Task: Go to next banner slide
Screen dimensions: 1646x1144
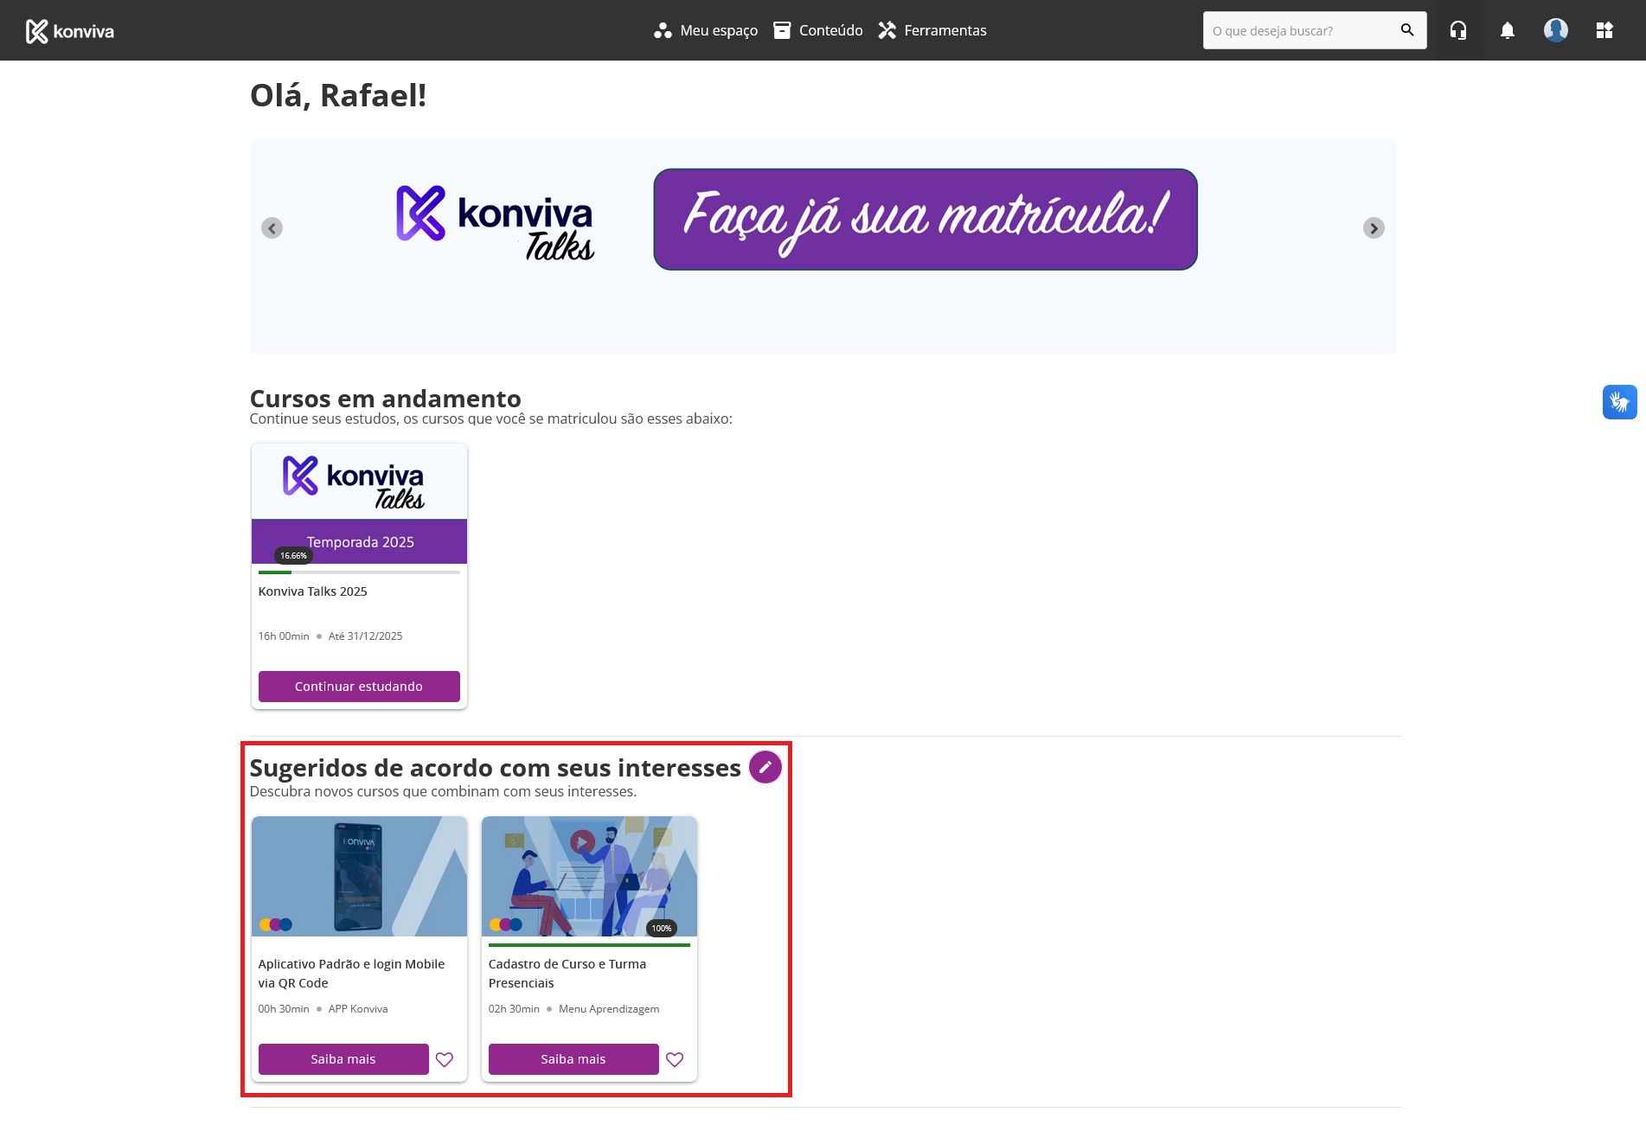Action: 1374,228
